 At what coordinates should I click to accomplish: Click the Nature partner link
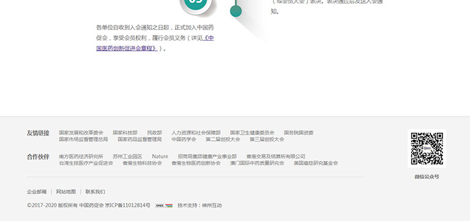coord(160,157)
